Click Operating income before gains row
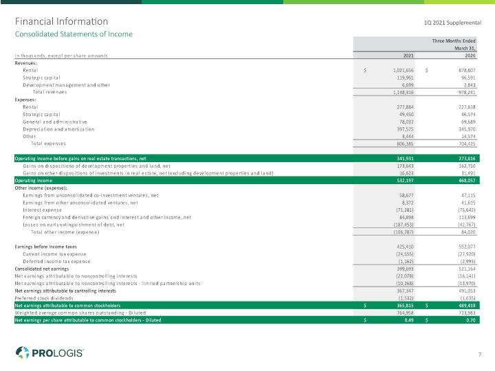This screenshot has width=495, height=371. (247, 159)
